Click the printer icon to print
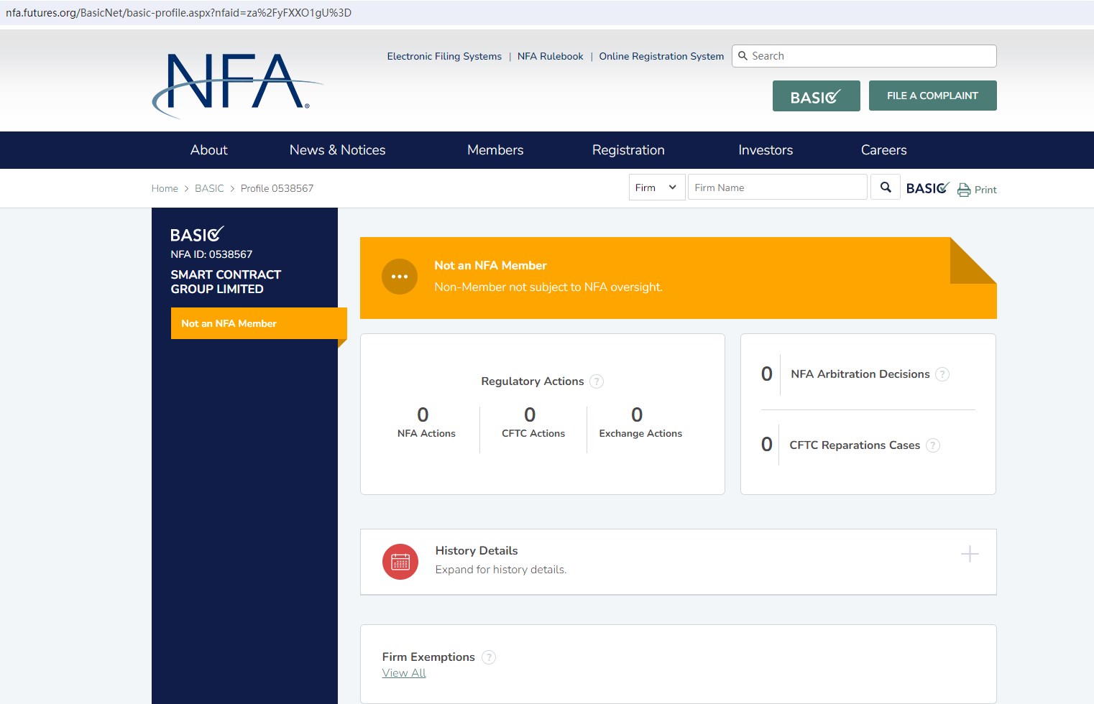This screenshot has width=1094, height=704. coord(964,190)
